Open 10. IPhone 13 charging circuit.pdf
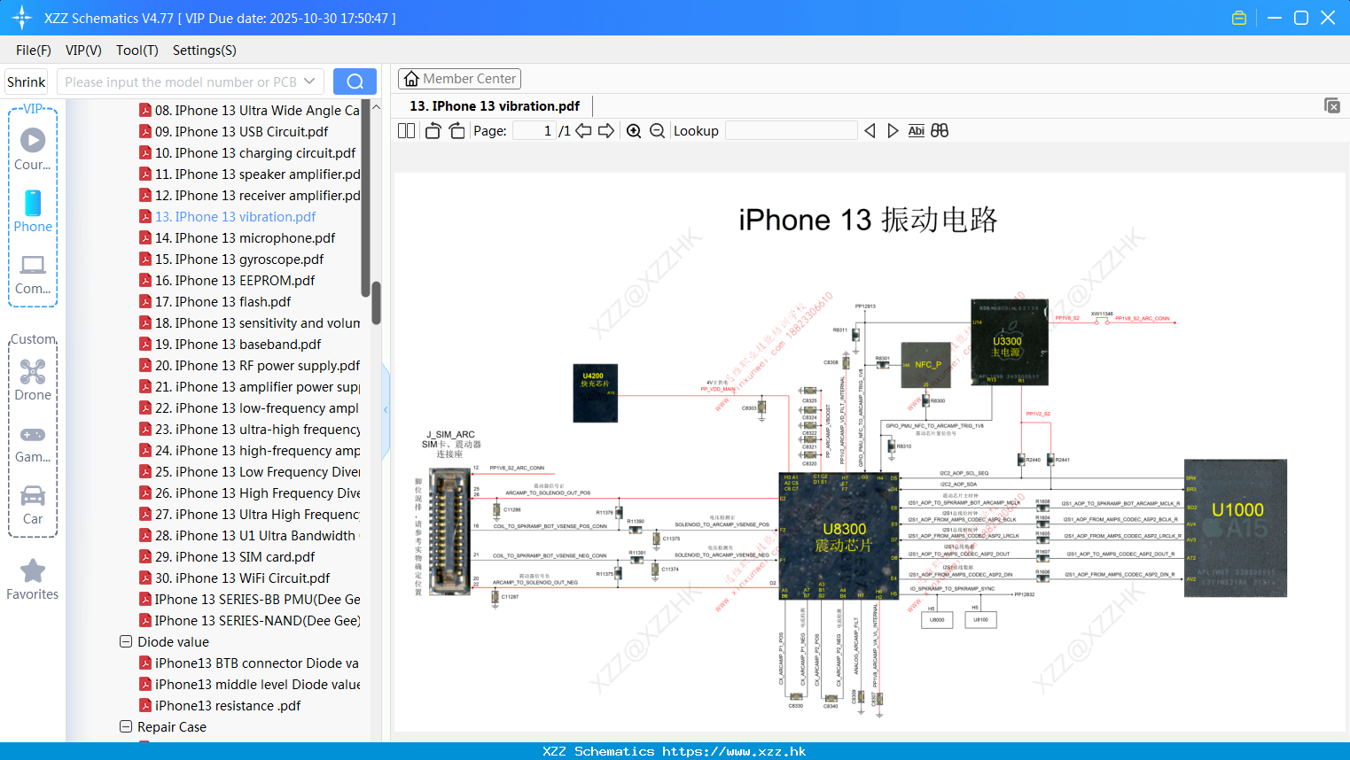 (x=247, y=152)
